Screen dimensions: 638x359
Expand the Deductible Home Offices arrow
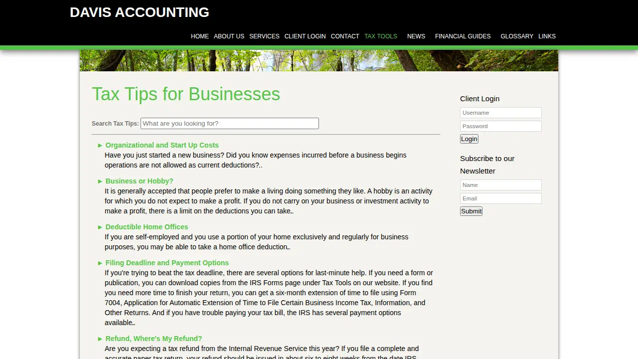pos(100,227)
